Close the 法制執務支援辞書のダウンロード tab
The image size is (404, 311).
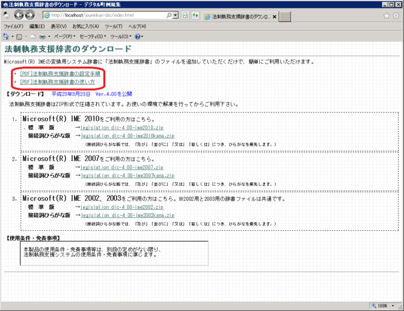coord(275,16)
